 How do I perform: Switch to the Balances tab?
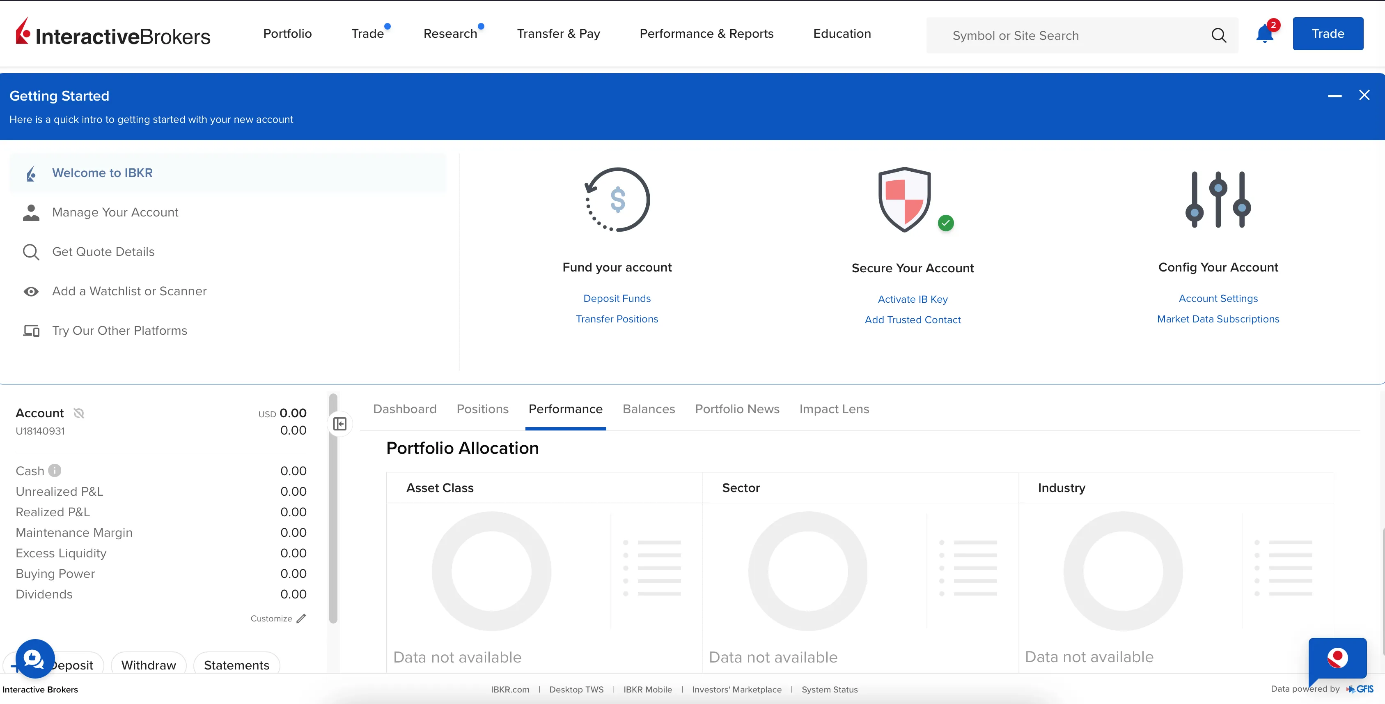[649, 409]
